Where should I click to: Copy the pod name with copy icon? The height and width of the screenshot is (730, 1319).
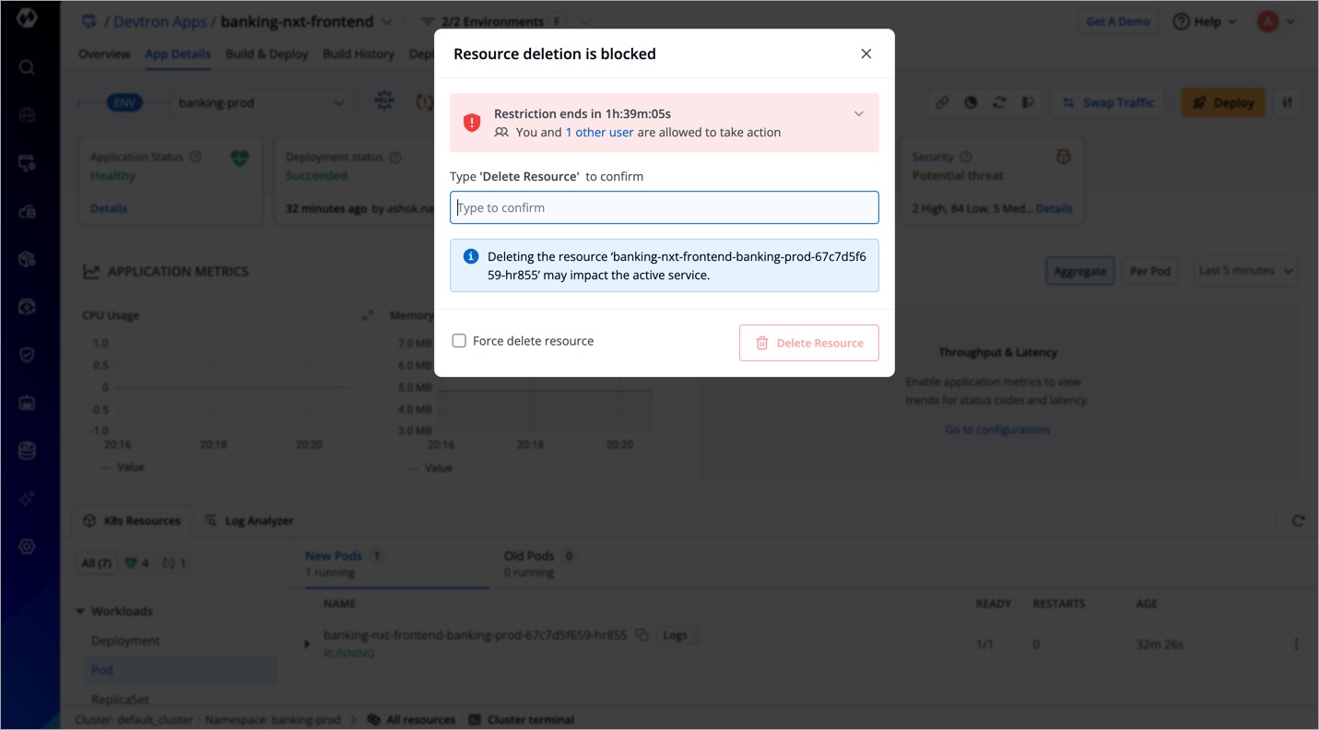[642, 635]
